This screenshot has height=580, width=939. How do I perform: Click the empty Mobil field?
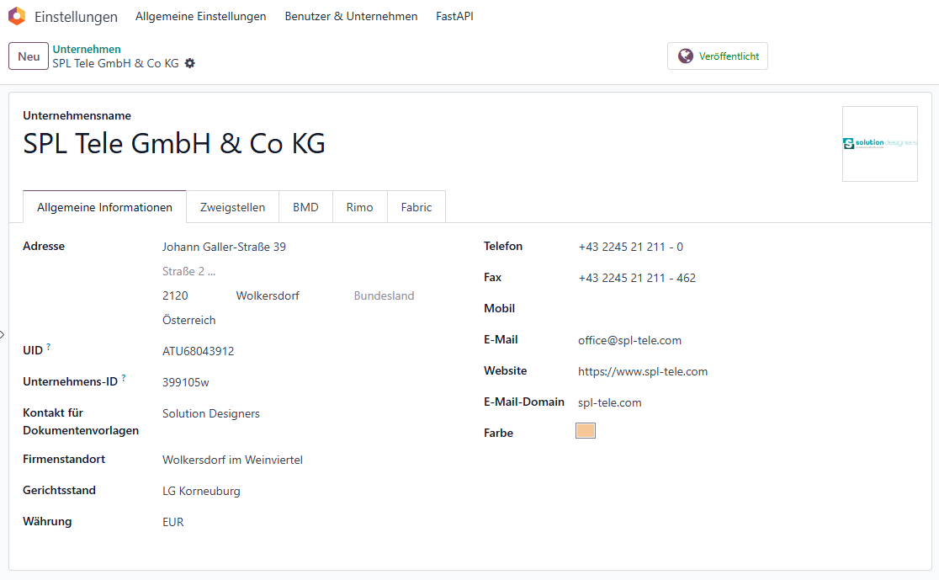[x=747, y=309]
